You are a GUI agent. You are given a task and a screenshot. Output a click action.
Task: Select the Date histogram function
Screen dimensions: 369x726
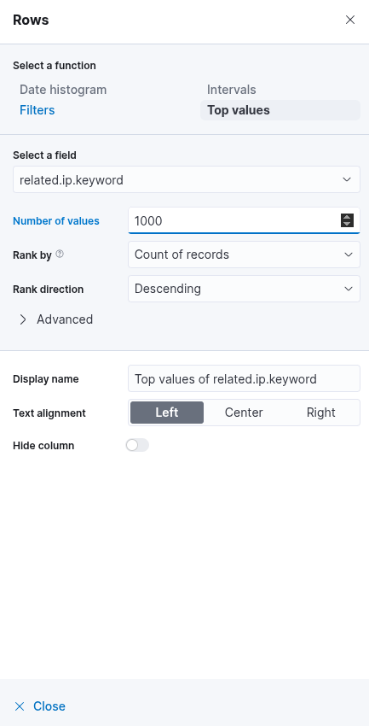click(x=63, y=90)
